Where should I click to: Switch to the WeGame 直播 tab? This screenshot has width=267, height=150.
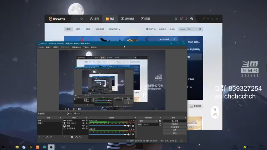tap(145, 19)
